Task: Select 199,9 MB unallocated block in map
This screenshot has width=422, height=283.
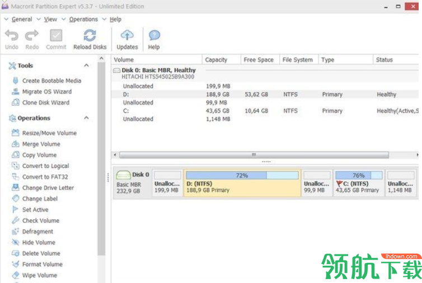Action: (x=167, y=183)
